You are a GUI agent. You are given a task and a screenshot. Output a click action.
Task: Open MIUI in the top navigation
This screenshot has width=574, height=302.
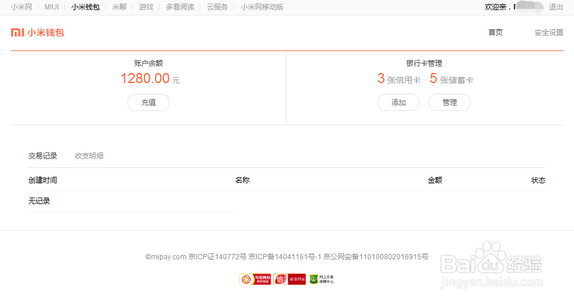pyautogui.click(x=52, y=7)
